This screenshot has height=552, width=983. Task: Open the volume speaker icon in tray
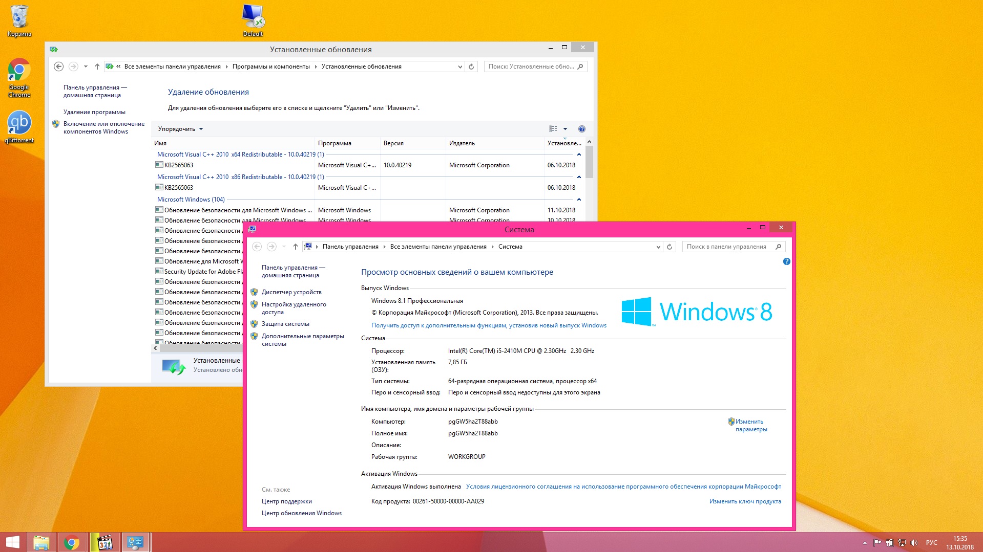[914, 543]
